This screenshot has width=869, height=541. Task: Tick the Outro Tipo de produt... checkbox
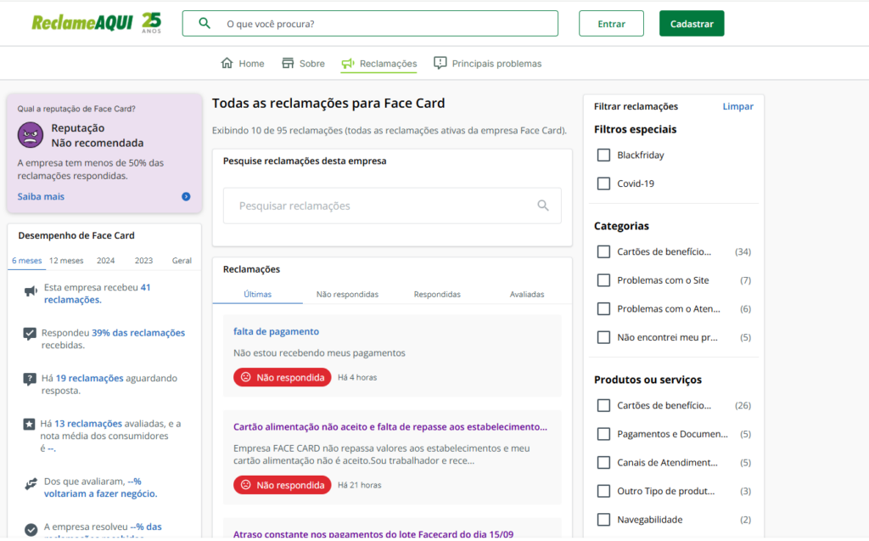[603, 491]
